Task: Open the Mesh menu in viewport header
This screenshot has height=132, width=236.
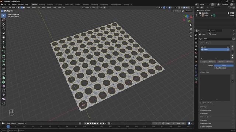Action: [x=44, y=7]
